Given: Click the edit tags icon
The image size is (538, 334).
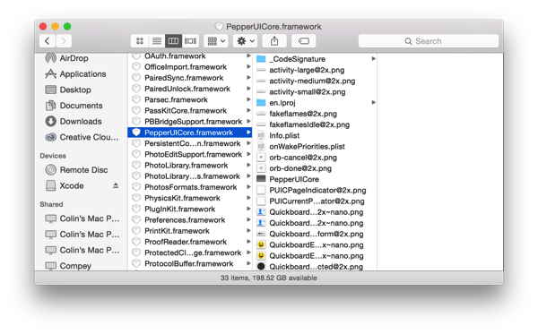Looking at the screenshot, I should (x=304, y=41).
